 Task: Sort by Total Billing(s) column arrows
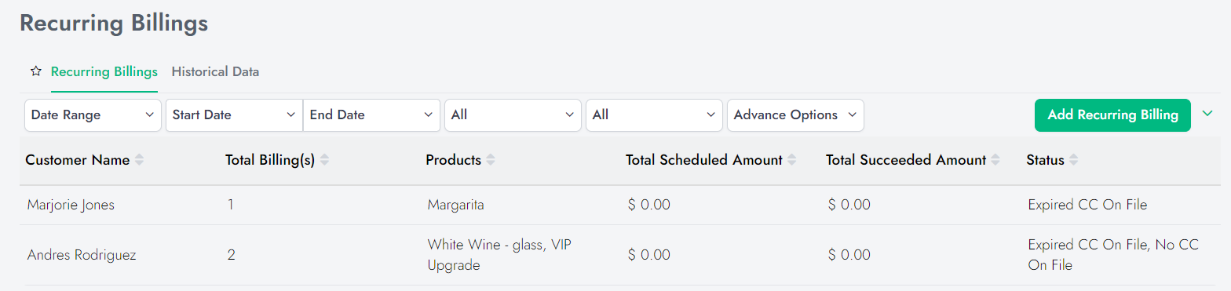pyautogui.click(x=324, y=160)
